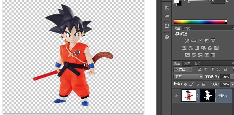Viewport: 234px width, 115px height.
Task: Click the Color Balance scales icon
Action: tap(190, 48)
